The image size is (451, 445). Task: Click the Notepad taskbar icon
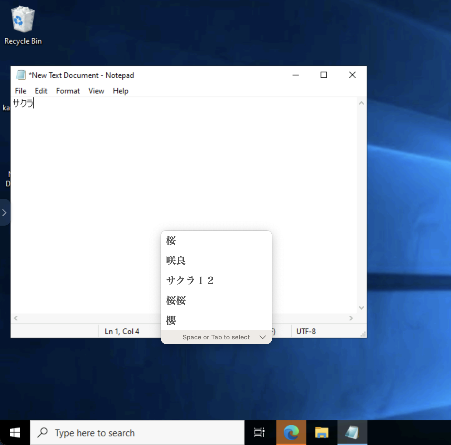(352, 433)
